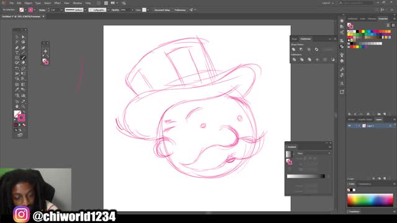The image size is (397, 223).
Task: Click the pink Stroke box in toolbox
Action: 21,118
